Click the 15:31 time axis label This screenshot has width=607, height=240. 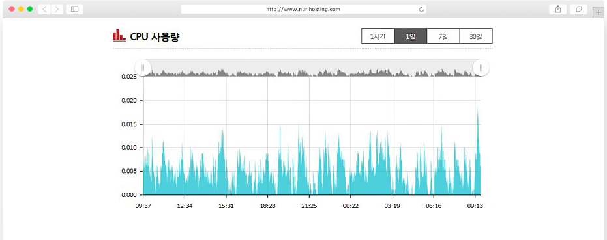click(x=226, y=206)
